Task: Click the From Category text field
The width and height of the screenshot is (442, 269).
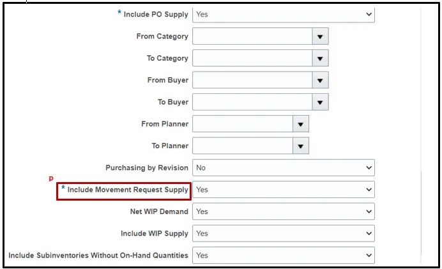Action: pos(252,36)
